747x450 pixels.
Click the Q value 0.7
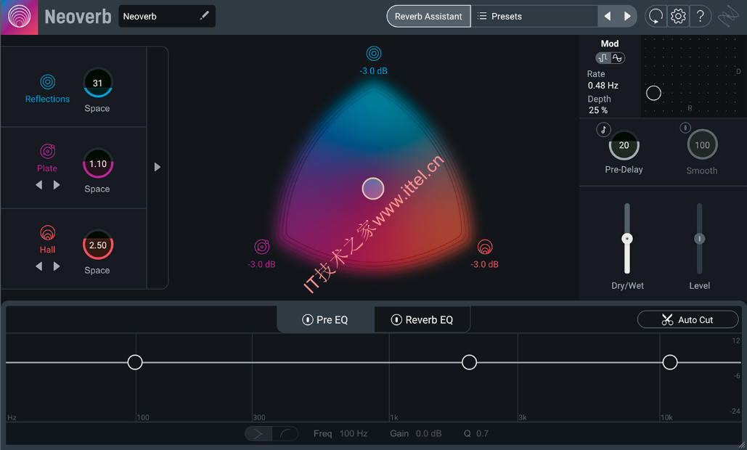(482, 433)
